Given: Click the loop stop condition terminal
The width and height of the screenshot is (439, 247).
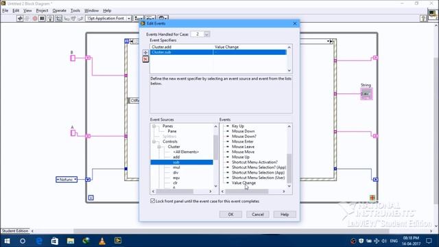Looking at the screenshot, I should pyautogui.click(x=372, y=198).
